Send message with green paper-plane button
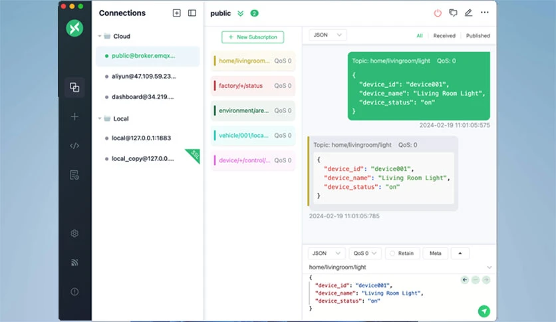556x322 pixels. 484,311
